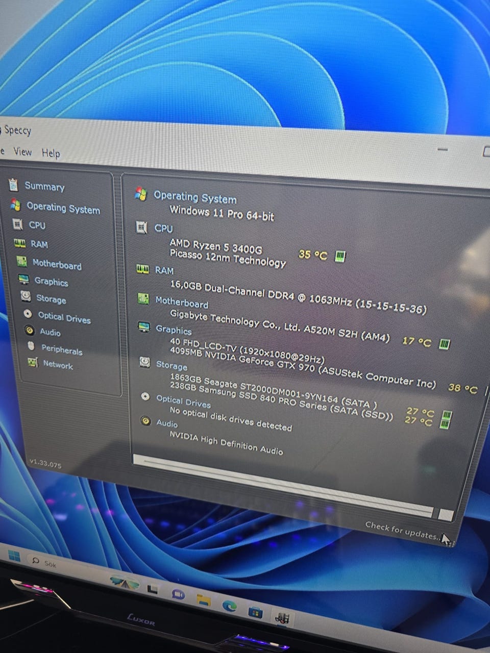Click the Speccy icon on the taskbar

[282, 618]
